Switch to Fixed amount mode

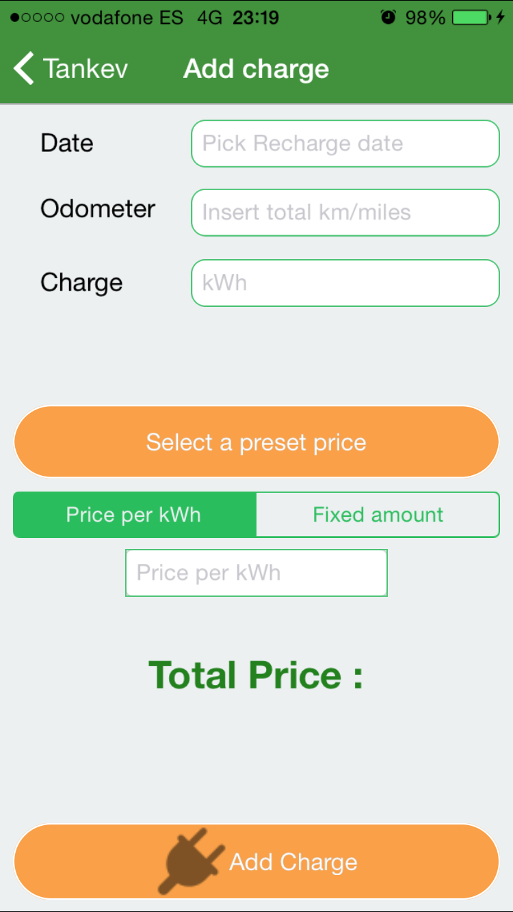(378, 515)
